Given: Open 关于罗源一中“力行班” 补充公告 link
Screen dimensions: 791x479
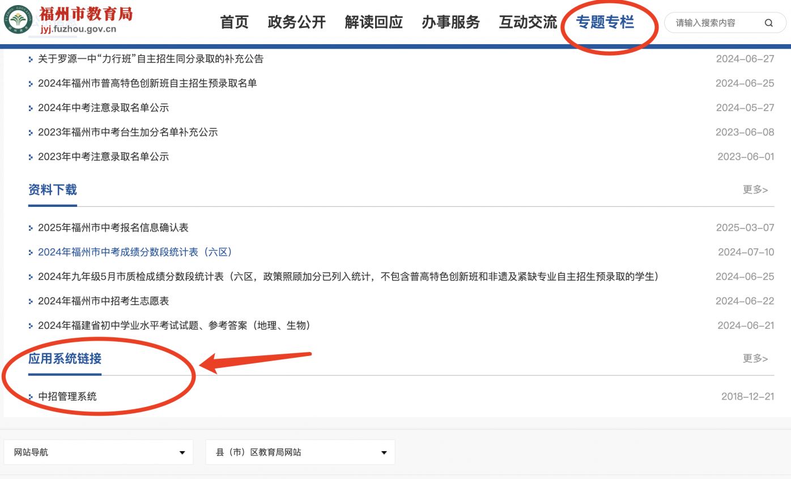Looking at the screenshot, I should 150,59.
